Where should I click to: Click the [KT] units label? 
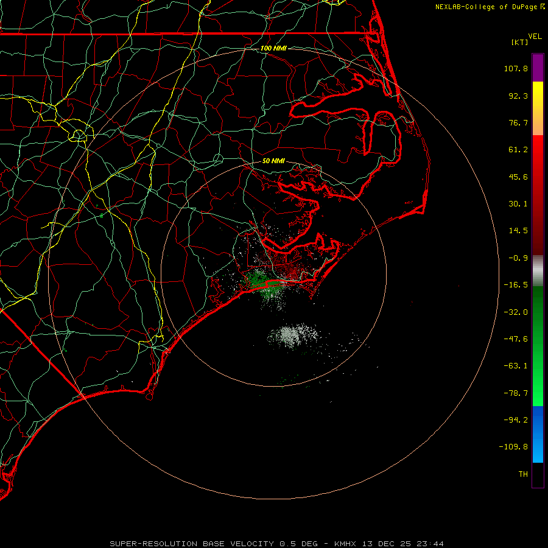point(520,42)
